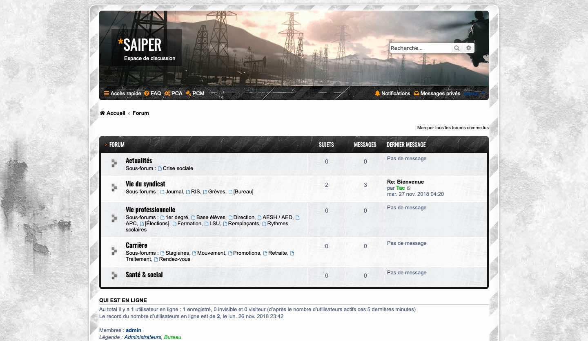This screenshot has height=341, width=588.
Task: Click the home icon beside Accueil
Action: [x=102, y=113]
